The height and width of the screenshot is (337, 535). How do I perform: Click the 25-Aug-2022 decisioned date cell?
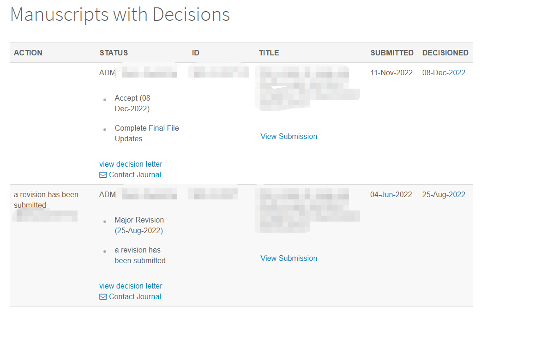(444, 195)
